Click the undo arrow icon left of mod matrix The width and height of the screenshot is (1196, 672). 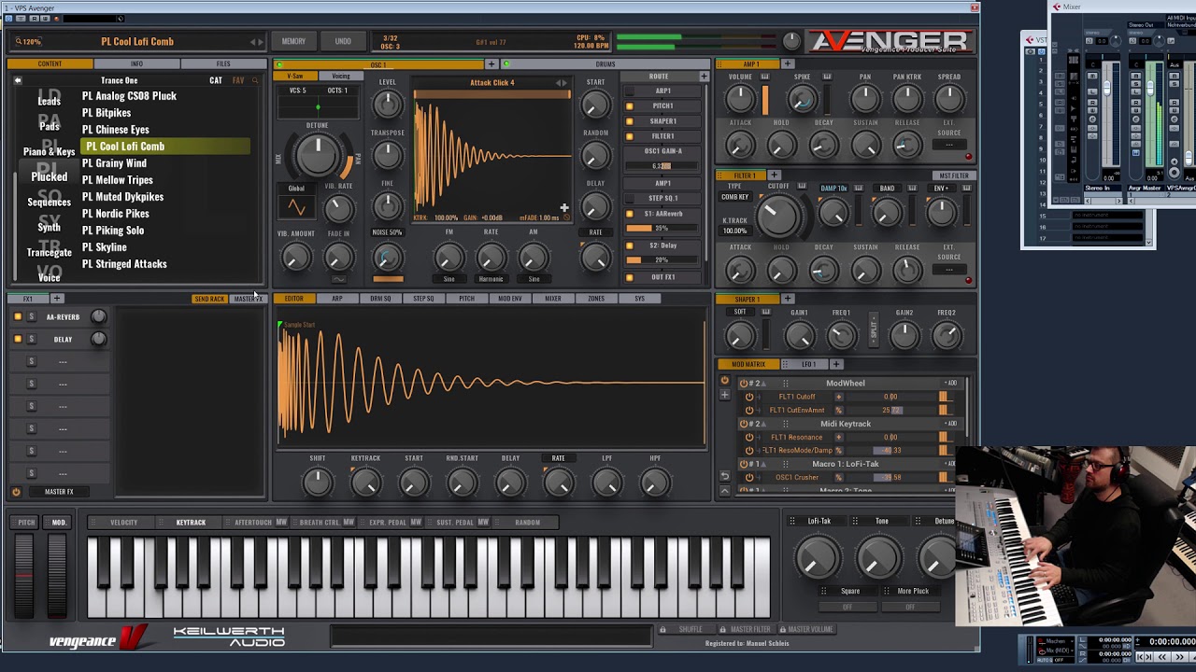(724, 476)
